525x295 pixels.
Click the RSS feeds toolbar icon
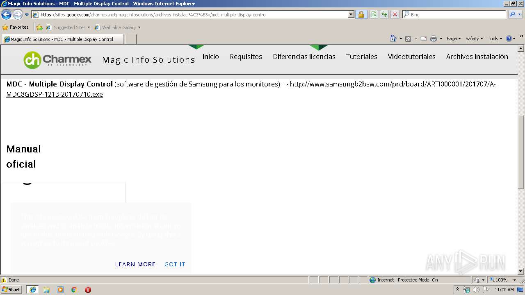point(408,39)
